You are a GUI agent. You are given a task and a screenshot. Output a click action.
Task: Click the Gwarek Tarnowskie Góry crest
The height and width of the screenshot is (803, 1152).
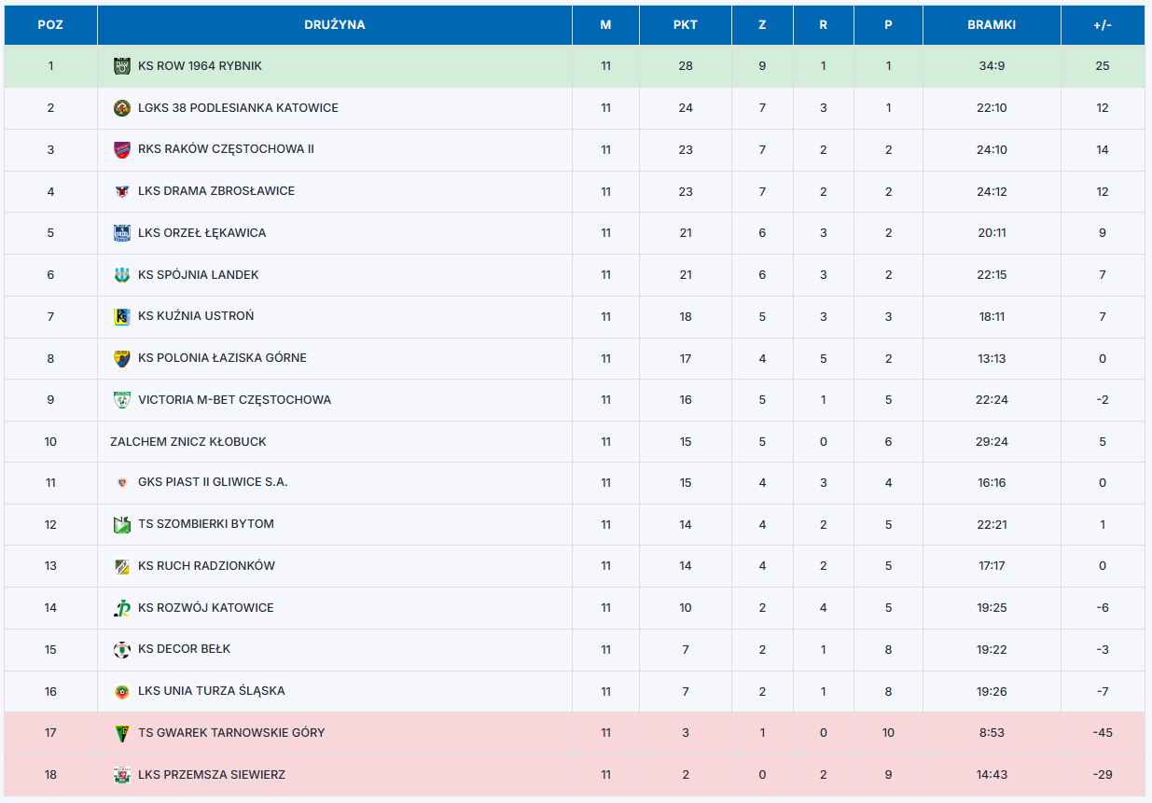[121, 733]
